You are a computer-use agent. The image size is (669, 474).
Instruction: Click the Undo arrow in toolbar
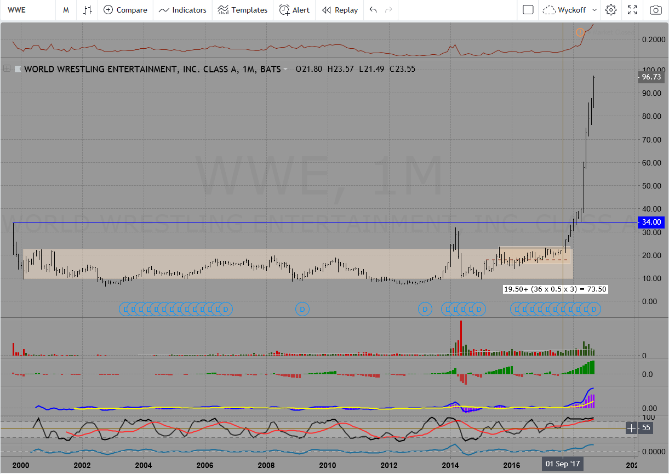coord(373,10)
